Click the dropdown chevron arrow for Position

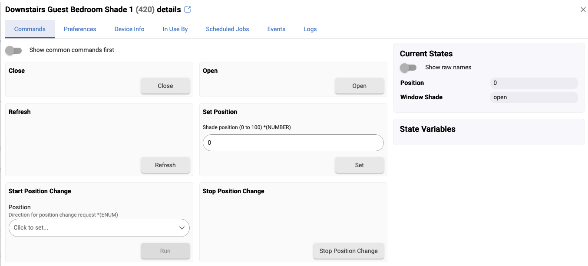pos(182,228)
